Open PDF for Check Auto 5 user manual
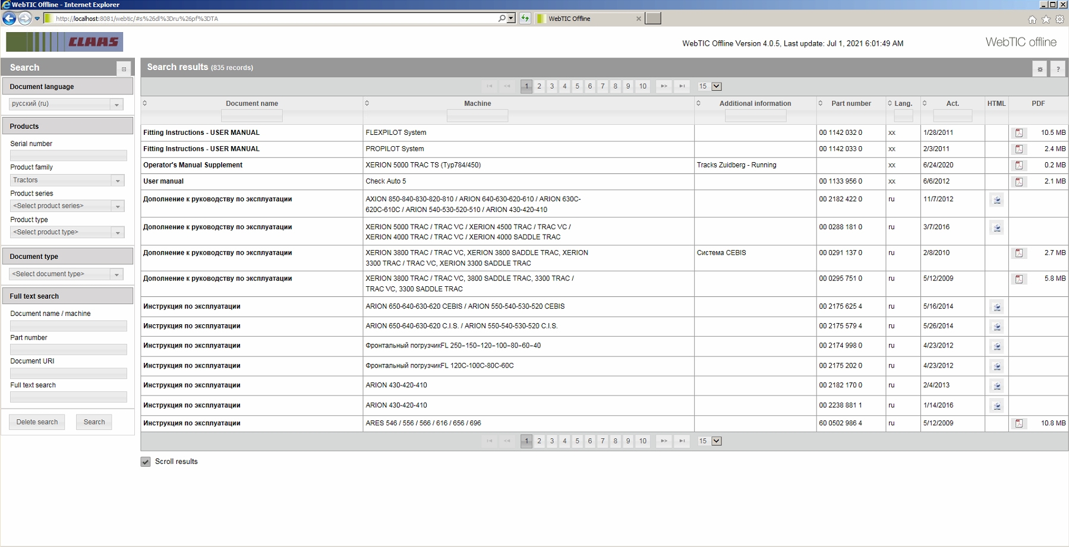This screenshot has height=547, width=1069. tap(1019, 182)
